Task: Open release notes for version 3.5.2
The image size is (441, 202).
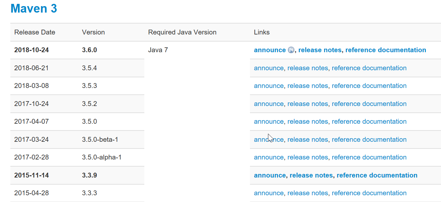Action: click(307, 104)
